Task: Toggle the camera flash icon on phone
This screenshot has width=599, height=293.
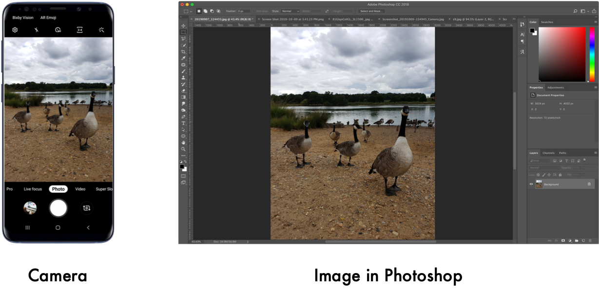Action: (37, 30)
